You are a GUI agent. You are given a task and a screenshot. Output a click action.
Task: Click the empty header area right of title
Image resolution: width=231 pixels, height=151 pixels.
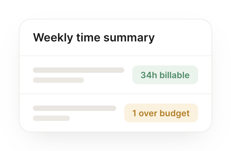tap(183, 37)
